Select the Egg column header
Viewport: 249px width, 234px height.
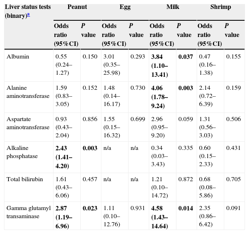(125, 7)
